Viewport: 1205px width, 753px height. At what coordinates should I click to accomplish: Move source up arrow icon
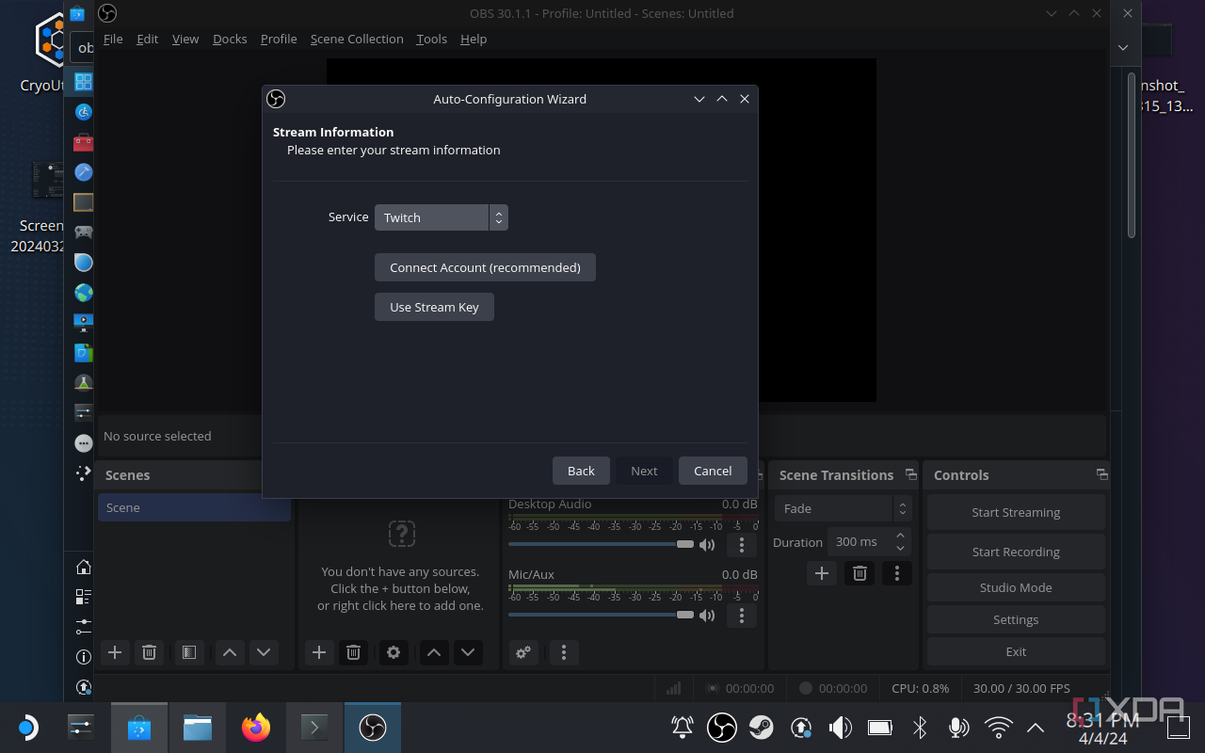[434, 652]
